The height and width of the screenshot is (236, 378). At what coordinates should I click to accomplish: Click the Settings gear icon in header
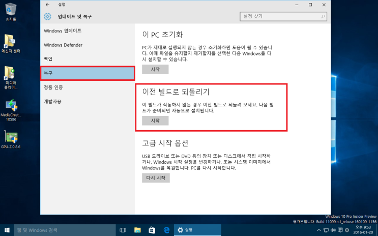pos(47,16)
